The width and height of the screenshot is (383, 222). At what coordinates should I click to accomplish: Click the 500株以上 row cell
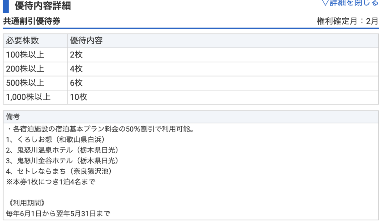[25, 83]
